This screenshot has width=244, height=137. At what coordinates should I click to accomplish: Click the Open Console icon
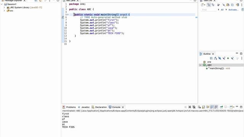pyautogui.click(x=231, y=107)
